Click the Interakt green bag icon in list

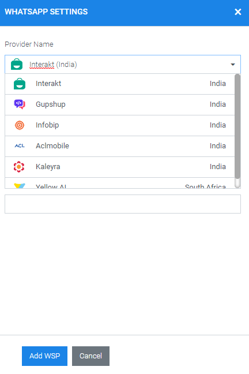[x=20, y=84]
